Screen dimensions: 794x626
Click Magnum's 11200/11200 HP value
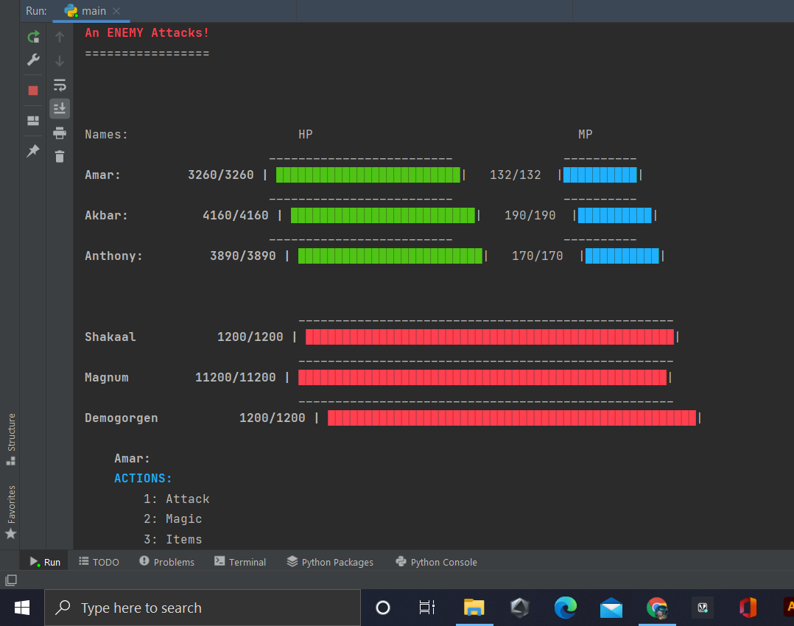(236, 378)
